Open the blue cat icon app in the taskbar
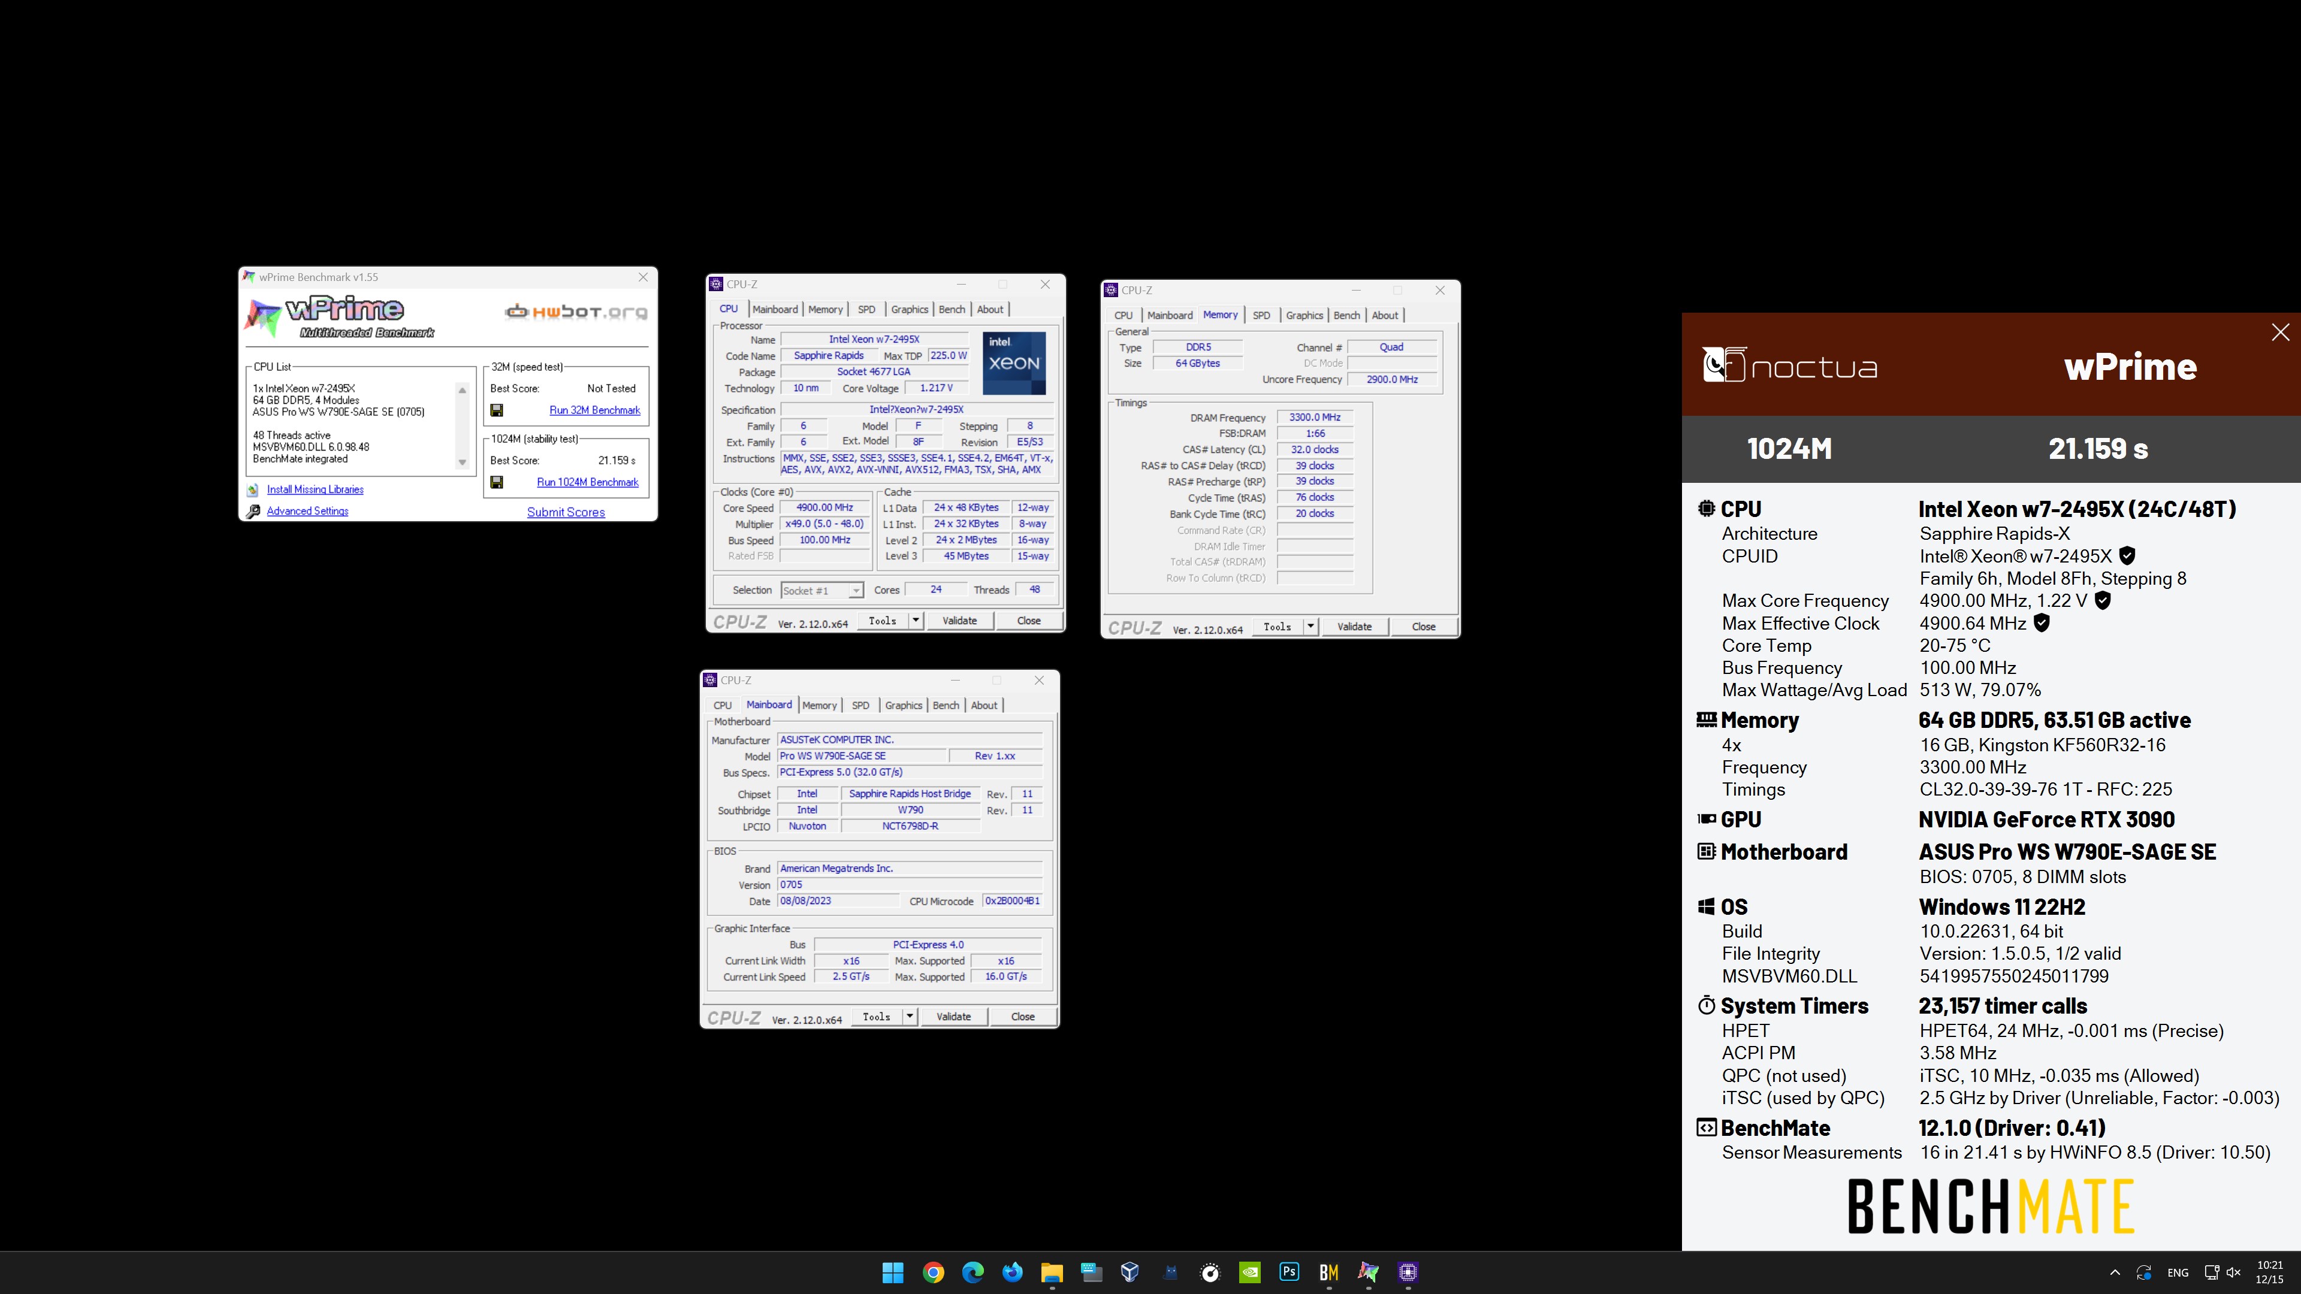The height and width of the screenshot is (1294, 2301). pos(1170,1272)
